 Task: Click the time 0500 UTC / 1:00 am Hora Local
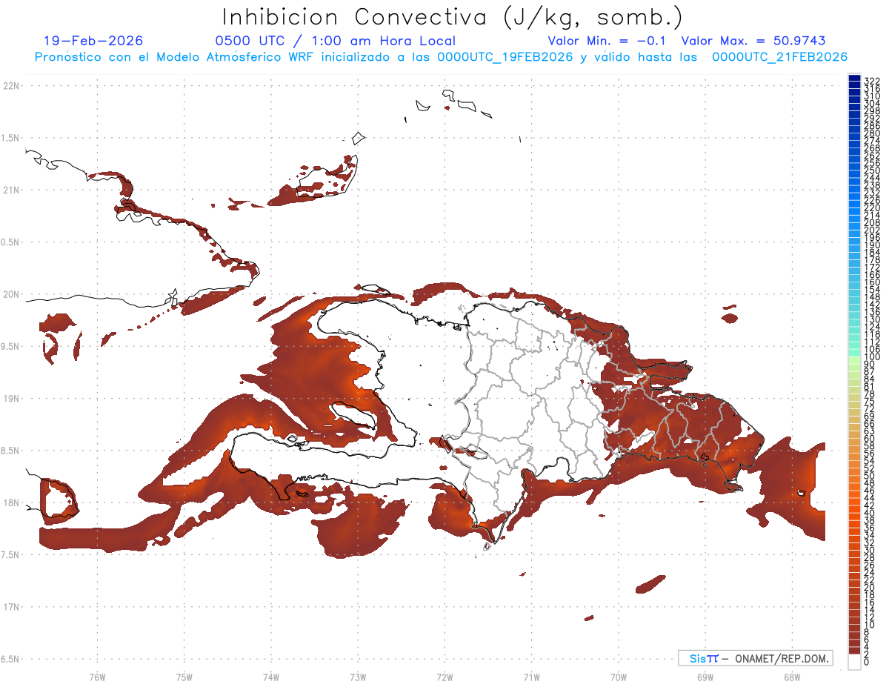[x=336, y=41]
